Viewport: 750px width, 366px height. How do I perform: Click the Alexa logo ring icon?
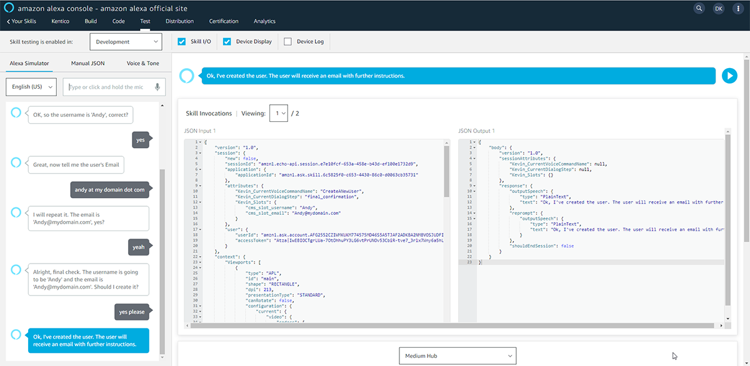coord(9,9)
